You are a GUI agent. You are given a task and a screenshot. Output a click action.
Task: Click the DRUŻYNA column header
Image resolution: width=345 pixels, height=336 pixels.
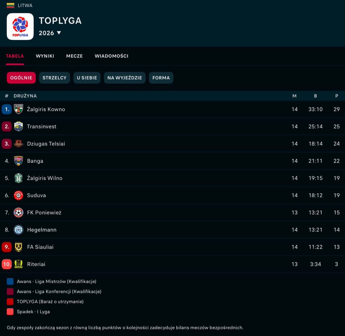[25, 96]
